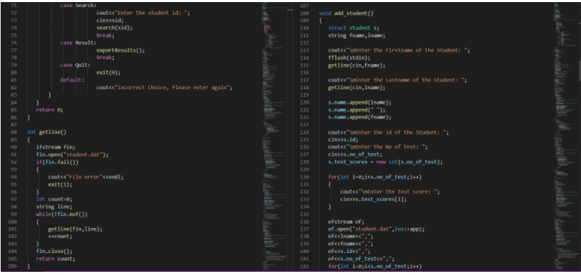Viewport: 581px width, 276px height.
Task: Click 'break;' on line 75
Action: (105, 36)
